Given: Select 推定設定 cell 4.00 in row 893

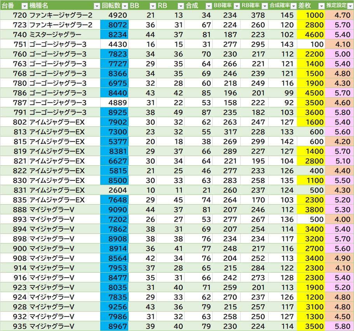Looking at the screenshot, I should pyautogui.click(x=340, y=219).
